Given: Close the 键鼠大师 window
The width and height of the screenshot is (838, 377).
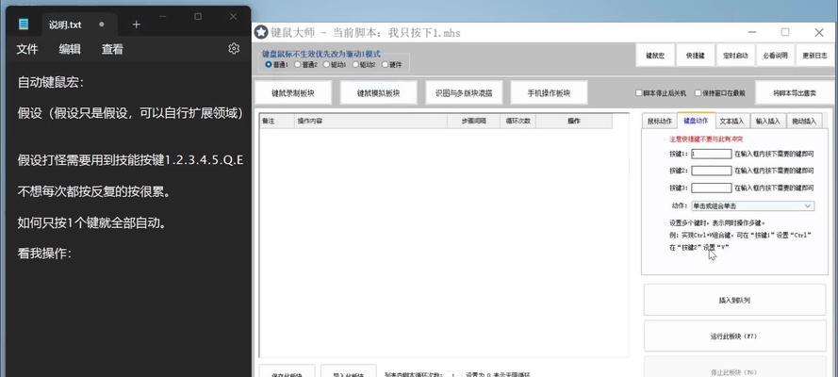Looking at the screenshot, I should (819, 33).
